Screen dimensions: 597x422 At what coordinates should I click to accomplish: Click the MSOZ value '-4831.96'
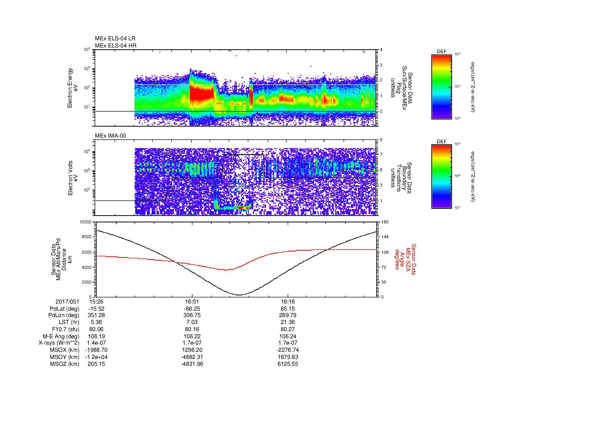coord(192,364)
